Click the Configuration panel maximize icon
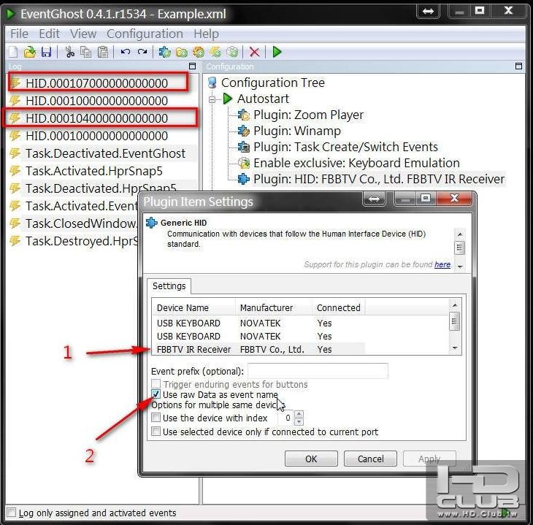This screenshot has width=533, height=525. 518,66
